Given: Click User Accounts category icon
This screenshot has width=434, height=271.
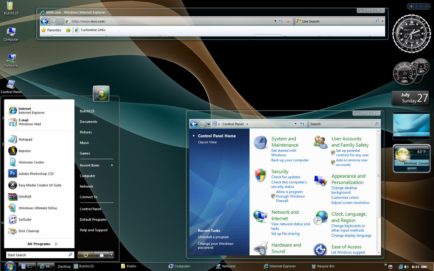Looking at the screenshot, I should (x=320, y=142).
